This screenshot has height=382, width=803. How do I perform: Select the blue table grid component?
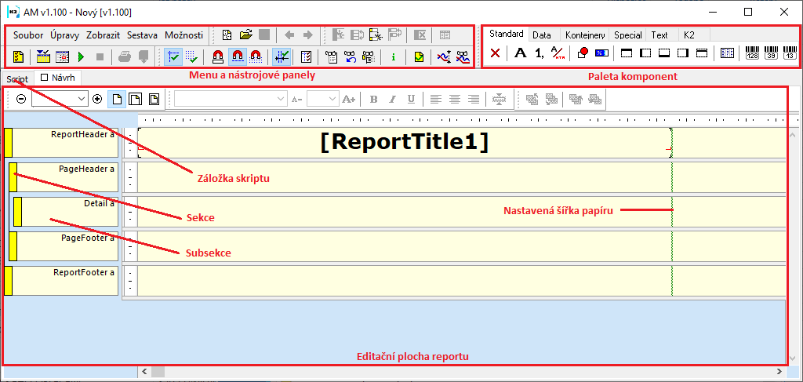727,53
